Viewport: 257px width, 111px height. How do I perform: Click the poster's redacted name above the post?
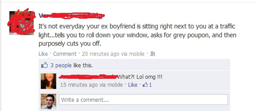pos(71,16)
